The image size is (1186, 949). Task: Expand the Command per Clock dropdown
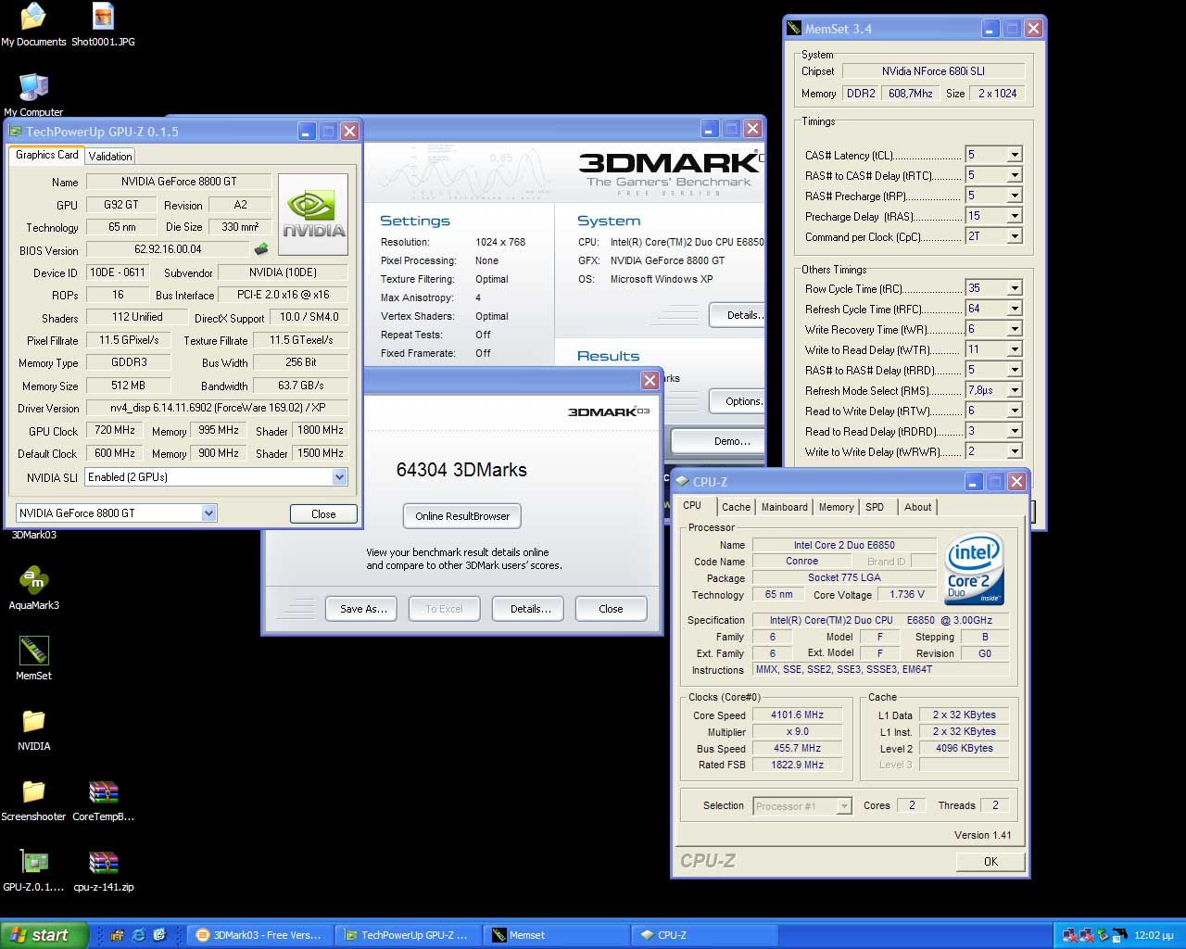(x=1015, y=236)
